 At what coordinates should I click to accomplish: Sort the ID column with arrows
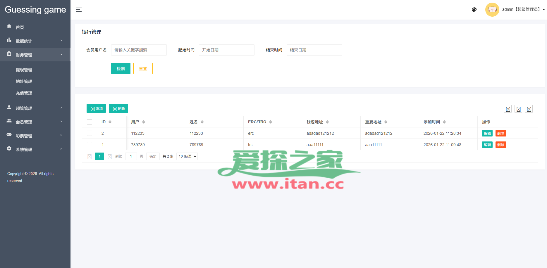(x=110, y=122)
